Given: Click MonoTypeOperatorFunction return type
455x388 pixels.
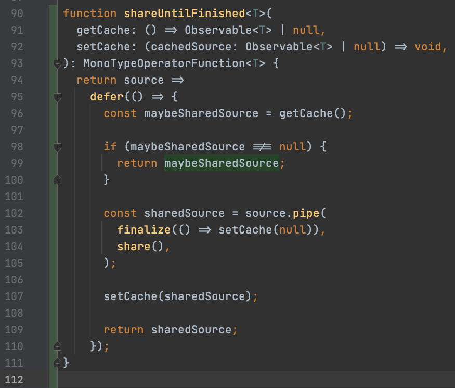Looking at the screenshot, I should [164, 63].
